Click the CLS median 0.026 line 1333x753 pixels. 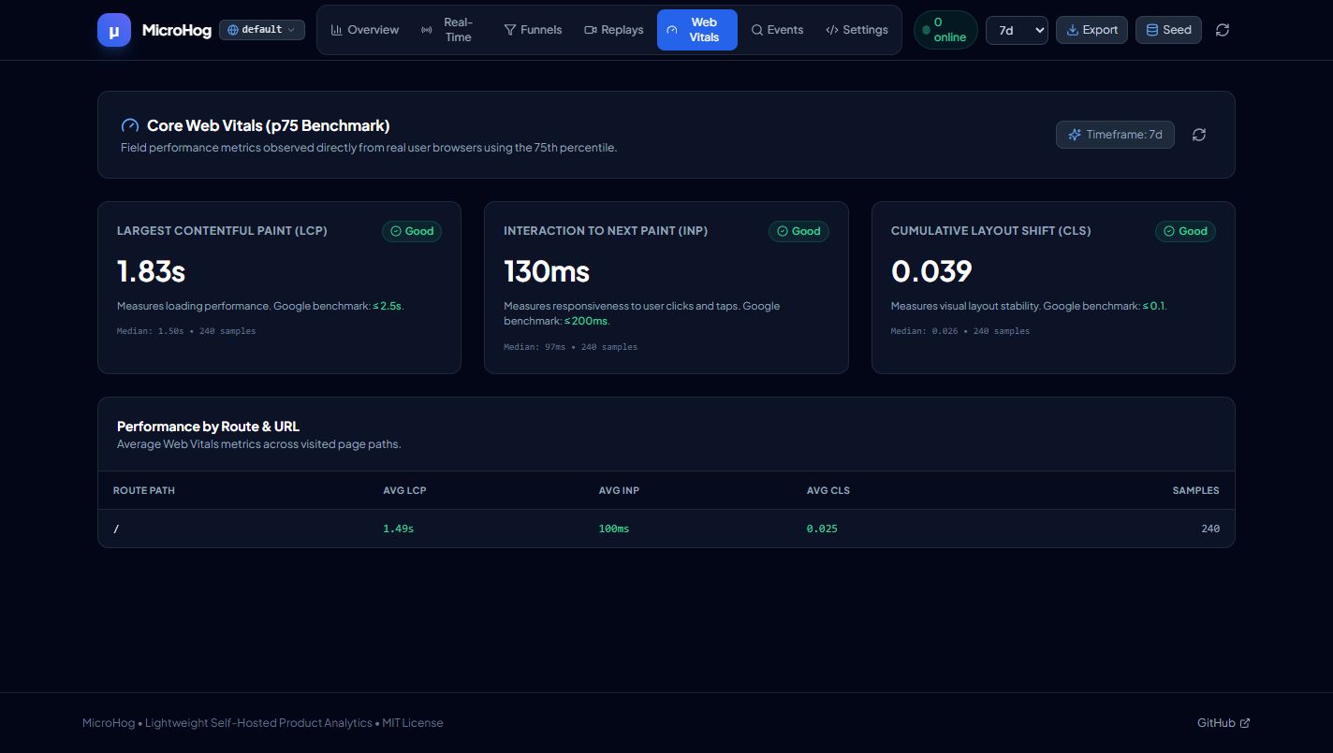pos(960,331)
